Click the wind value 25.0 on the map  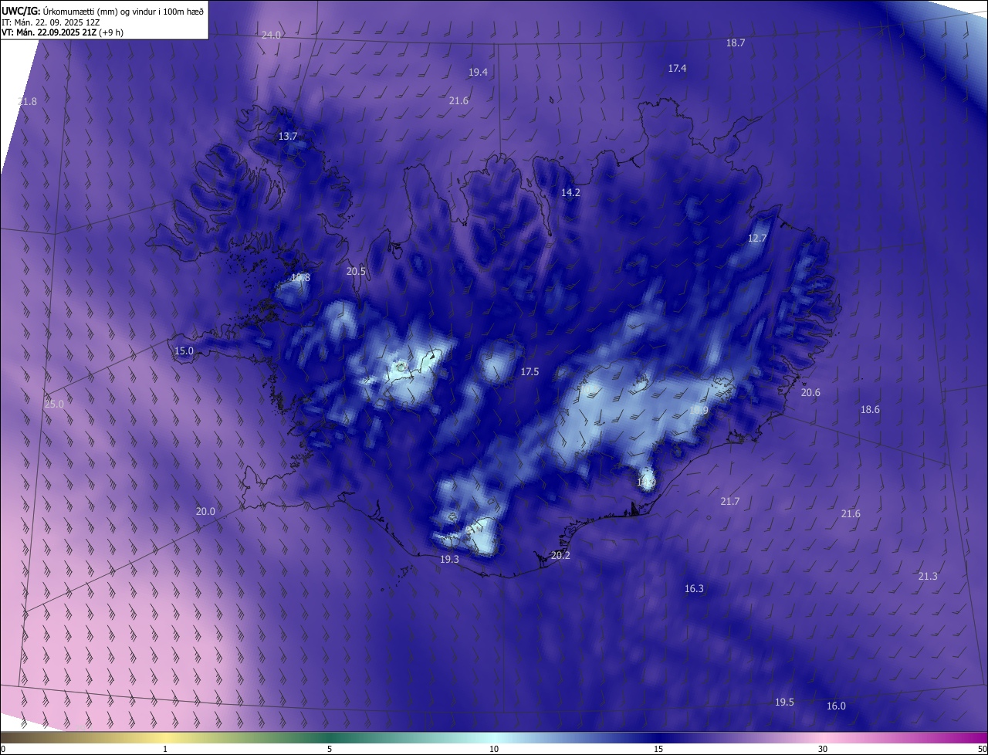click(x=54, y=405)
